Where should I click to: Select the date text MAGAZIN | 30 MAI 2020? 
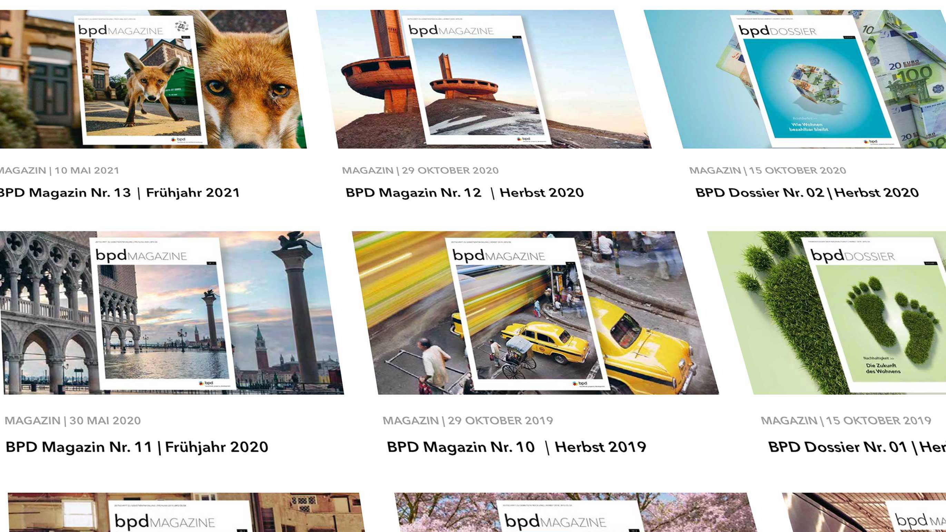point(73,421)
